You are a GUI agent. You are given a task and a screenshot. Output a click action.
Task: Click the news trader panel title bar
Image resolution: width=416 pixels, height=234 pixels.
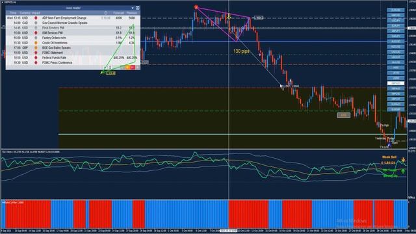73,8
